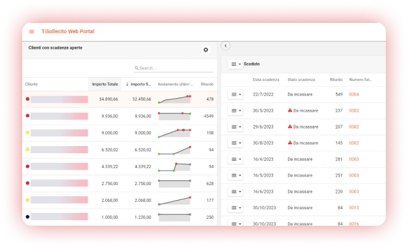Click dark blue status dot of 1.000,00 client
The width and height of the screenshot is (408, 248).
click(x=28, y=217)
